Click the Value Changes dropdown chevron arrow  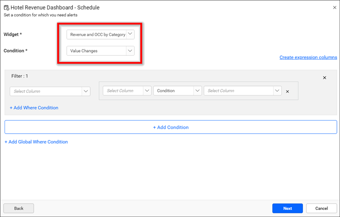130,51
